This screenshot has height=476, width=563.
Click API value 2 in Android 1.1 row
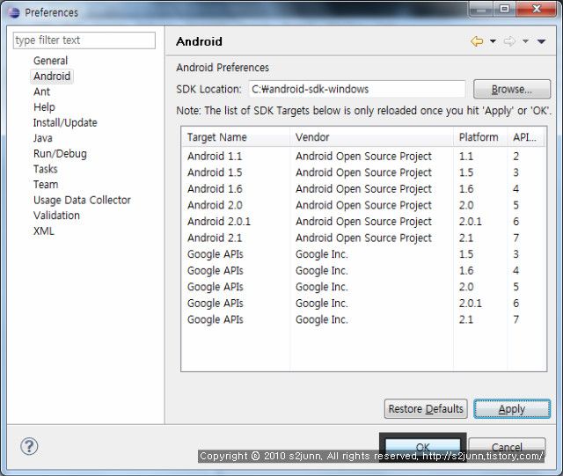pyautogui.click(x=516, y=157)
